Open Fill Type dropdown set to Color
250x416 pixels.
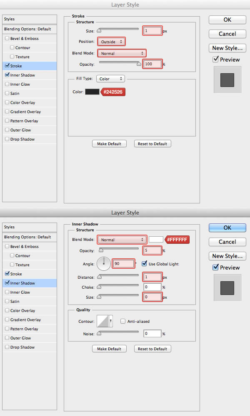[110, 79]
